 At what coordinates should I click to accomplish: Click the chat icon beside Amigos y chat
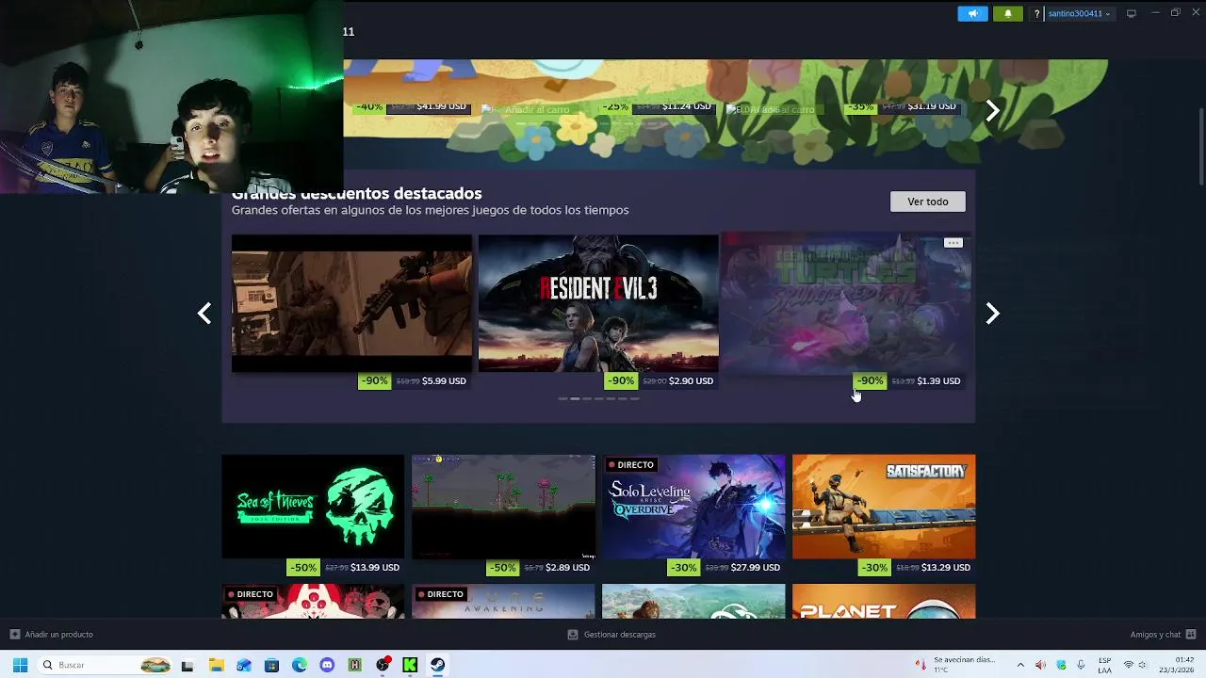(1191, 635)
